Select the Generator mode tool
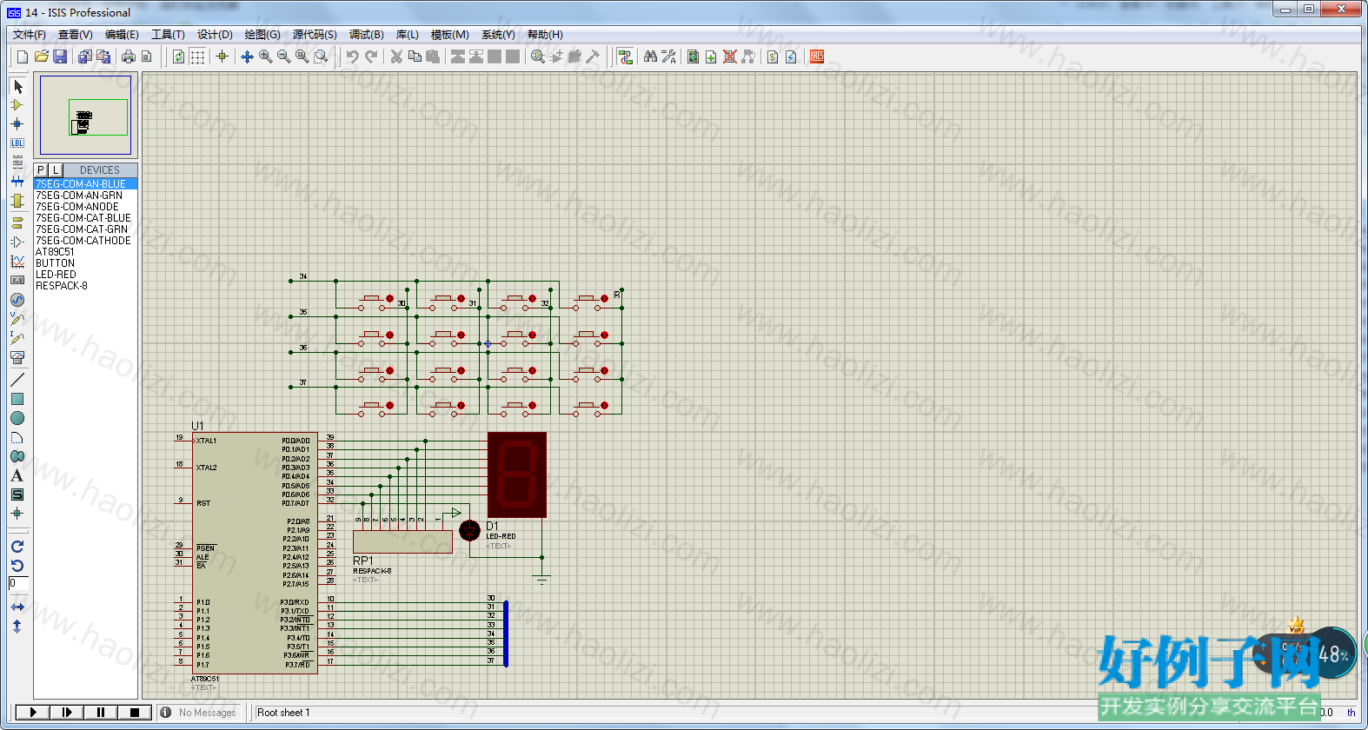This screenshot has height=730, width=1368. tap(17, 299)
